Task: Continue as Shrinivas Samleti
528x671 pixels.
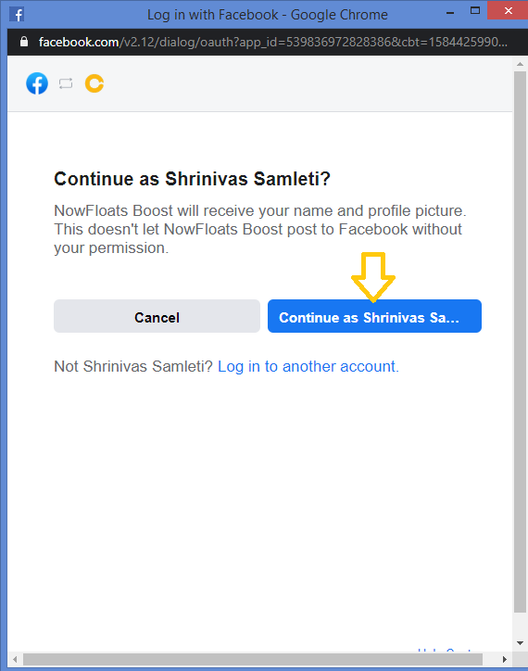Action: point(374,316)
